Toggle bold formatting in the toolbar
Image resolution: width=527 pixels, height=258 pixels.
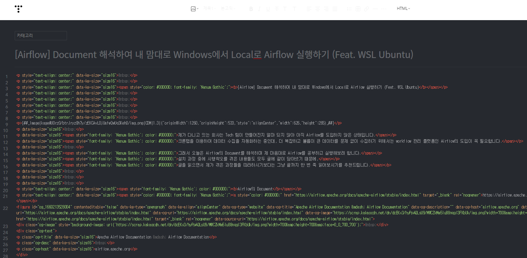click(x=251, y=9)
